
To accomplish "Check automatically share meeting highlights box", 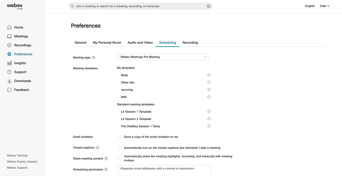I will 120,158.
